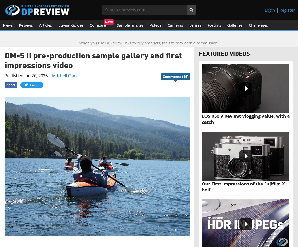Screen dimensions: 298x247
Task: Open the Forums navigation item
Action: (214, 25)
